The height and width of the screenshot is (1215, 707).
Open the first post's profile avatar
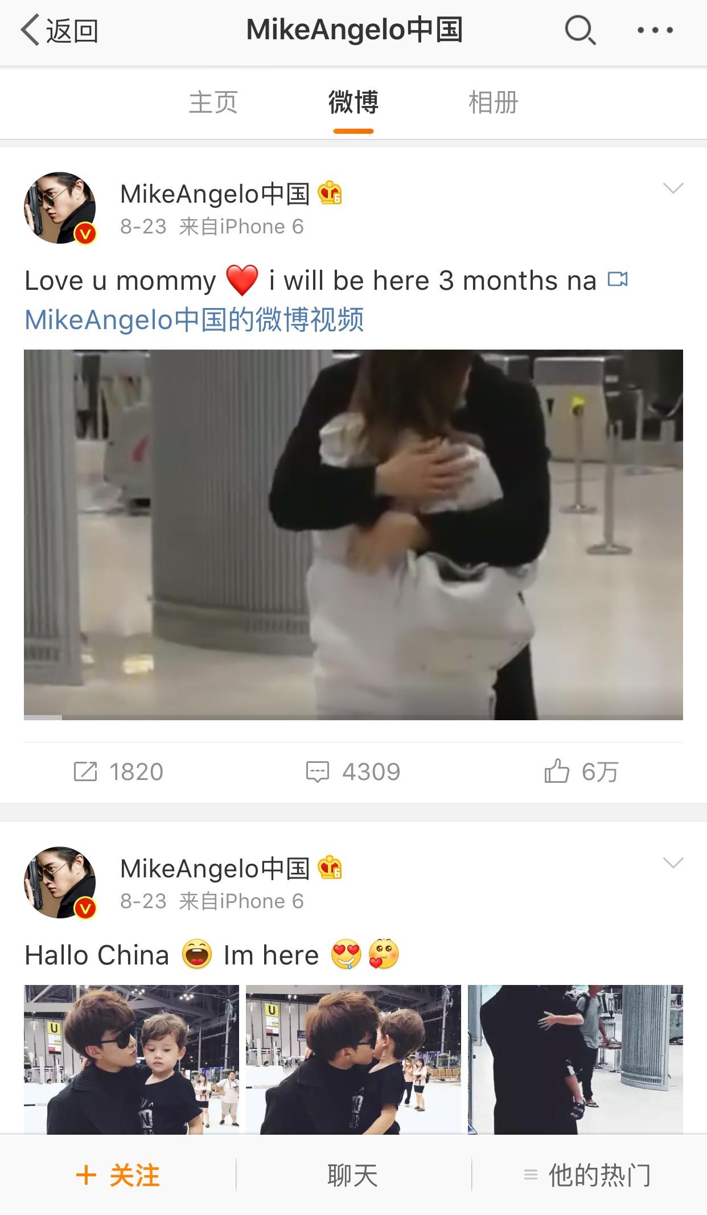pos(60,208)
